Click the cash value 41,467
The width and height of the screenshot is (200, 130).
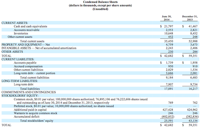tap(193, 26)
